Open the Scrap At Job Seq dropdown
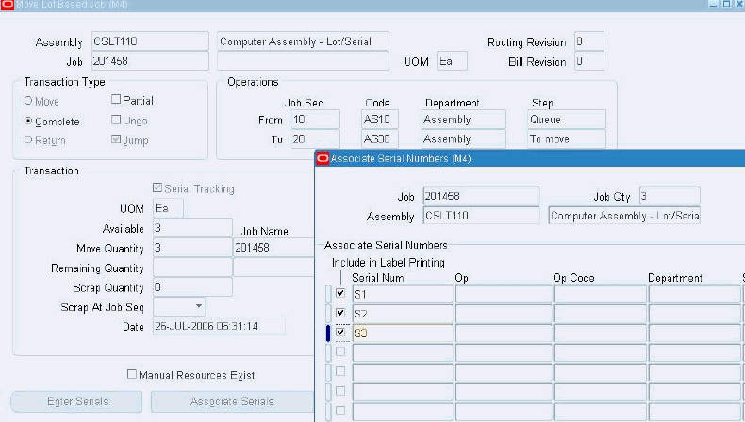This screenshot has height=422, width=745. click(x=199, y=307)
